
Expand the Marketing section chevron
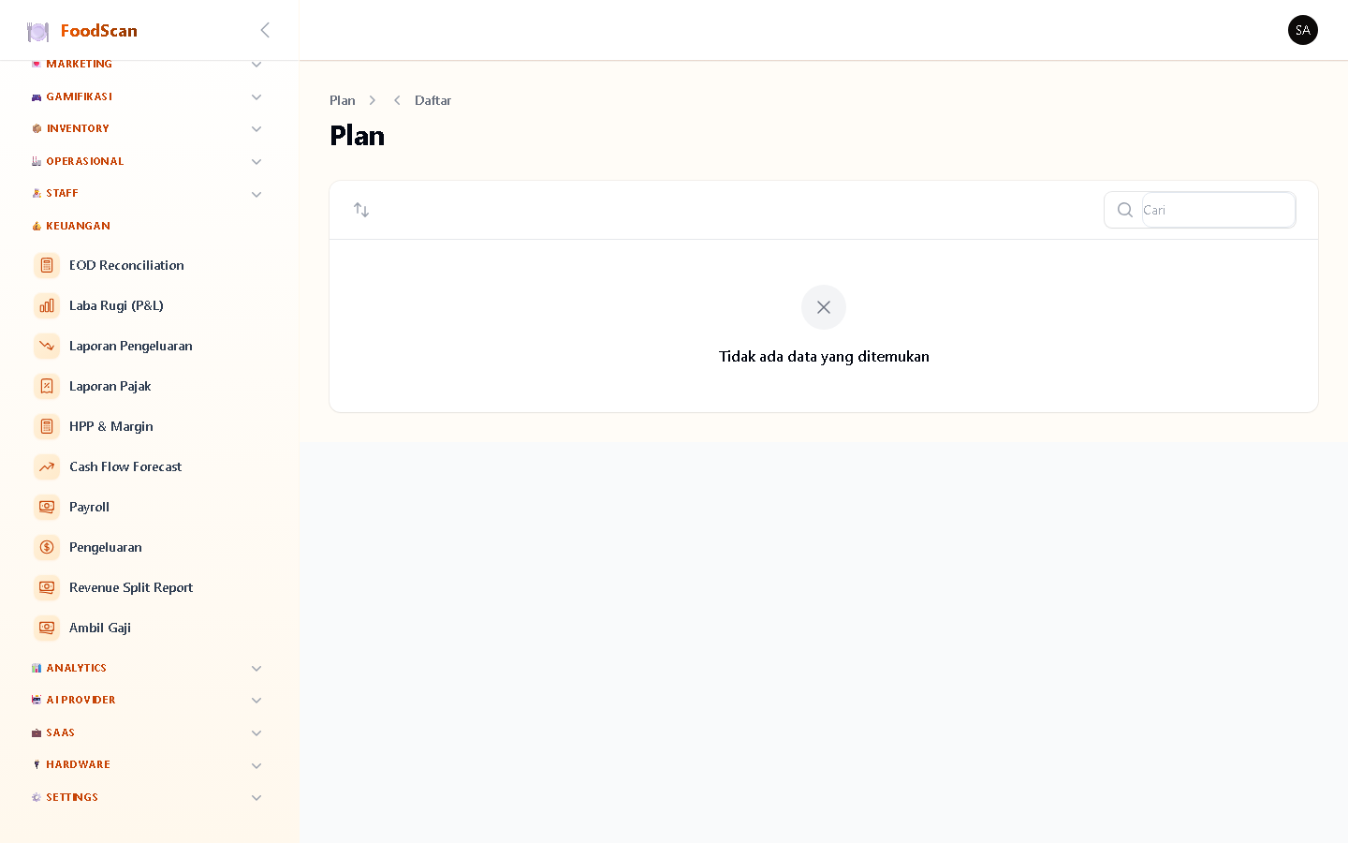point(256,65)
